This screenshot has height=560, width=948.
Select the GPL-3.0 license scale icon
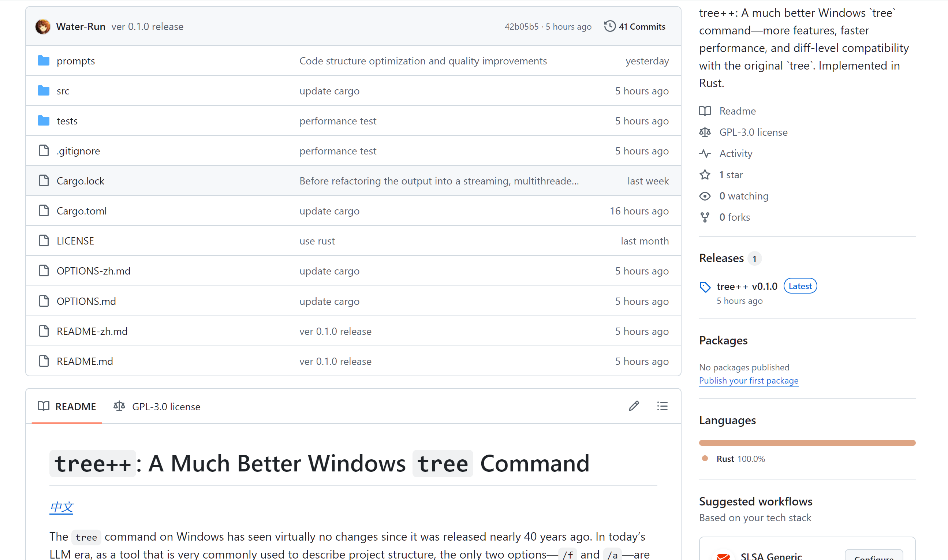pos(705,132)
